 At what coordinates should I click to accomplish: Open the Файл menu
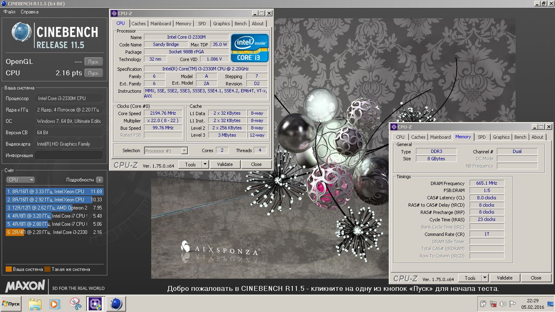click(x=9, y=12)
